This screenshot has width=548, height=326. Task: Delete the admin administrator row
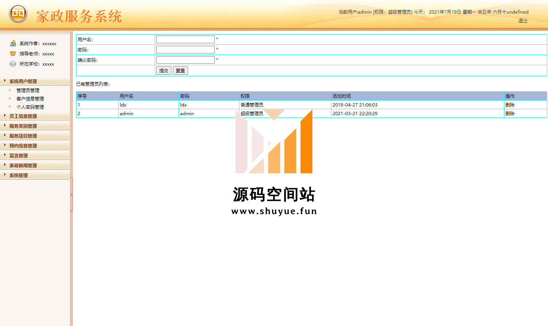coord(510,113)
